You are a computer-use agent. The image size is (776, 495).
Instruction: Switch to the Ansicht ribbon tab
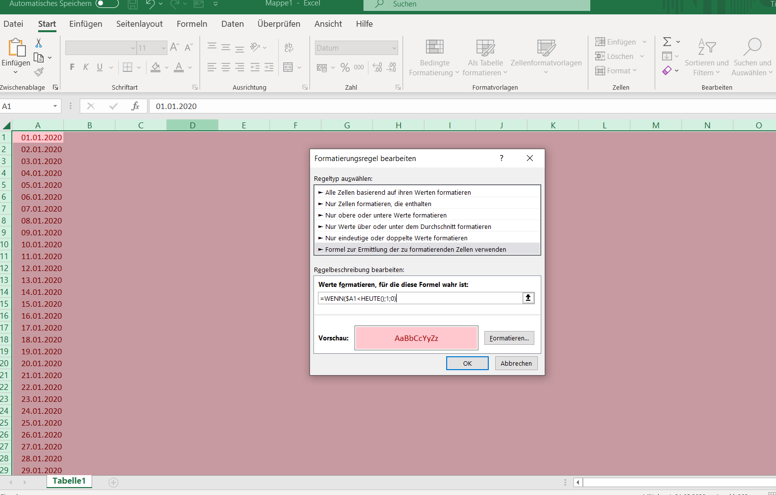(x=328, y=24)
